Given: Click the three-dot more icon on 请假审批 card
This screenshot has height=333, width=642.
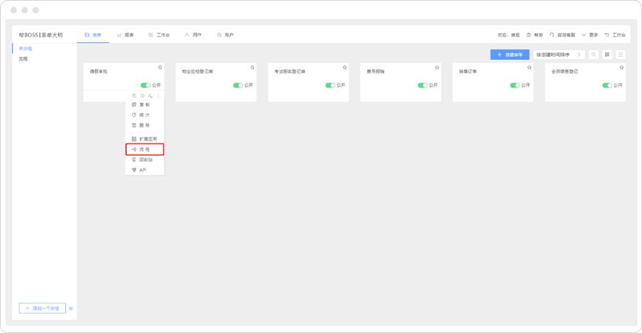Looking at the screenshot, I should [x=159, y=96].
